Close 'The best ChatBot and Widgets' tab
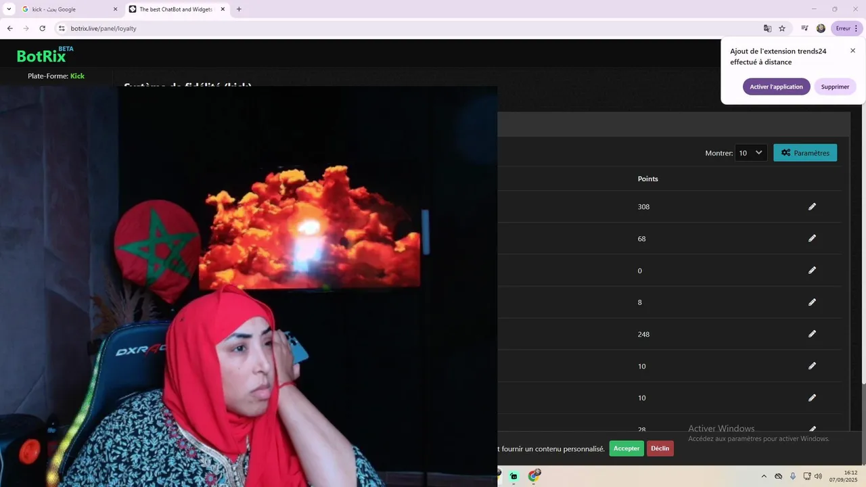The image size is (866, 487). pyautogui.click(x=223, y=9)
